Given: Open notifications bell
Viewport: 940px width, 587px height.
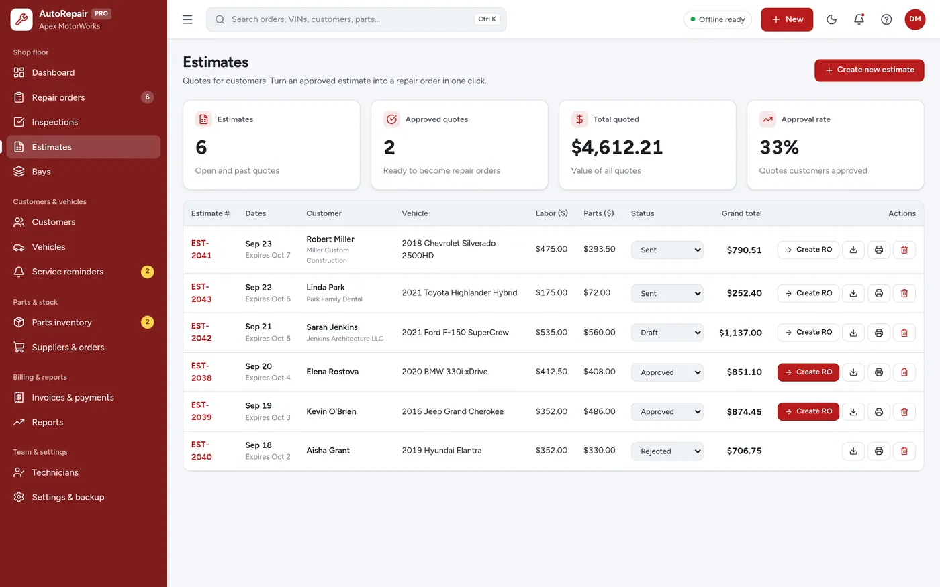Looking at the screenshot, I should 859,19.
